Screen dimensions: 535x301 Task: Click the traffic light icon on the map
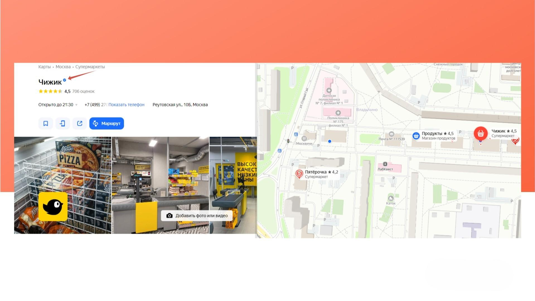288,141
